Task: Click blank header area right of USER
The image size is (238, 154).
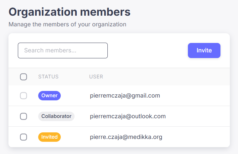Action: pos(166,77)
